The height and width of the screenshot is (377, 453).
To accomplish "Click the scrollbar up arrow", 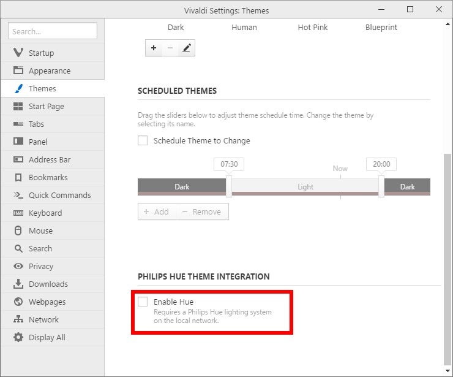I will pos(447,24).
